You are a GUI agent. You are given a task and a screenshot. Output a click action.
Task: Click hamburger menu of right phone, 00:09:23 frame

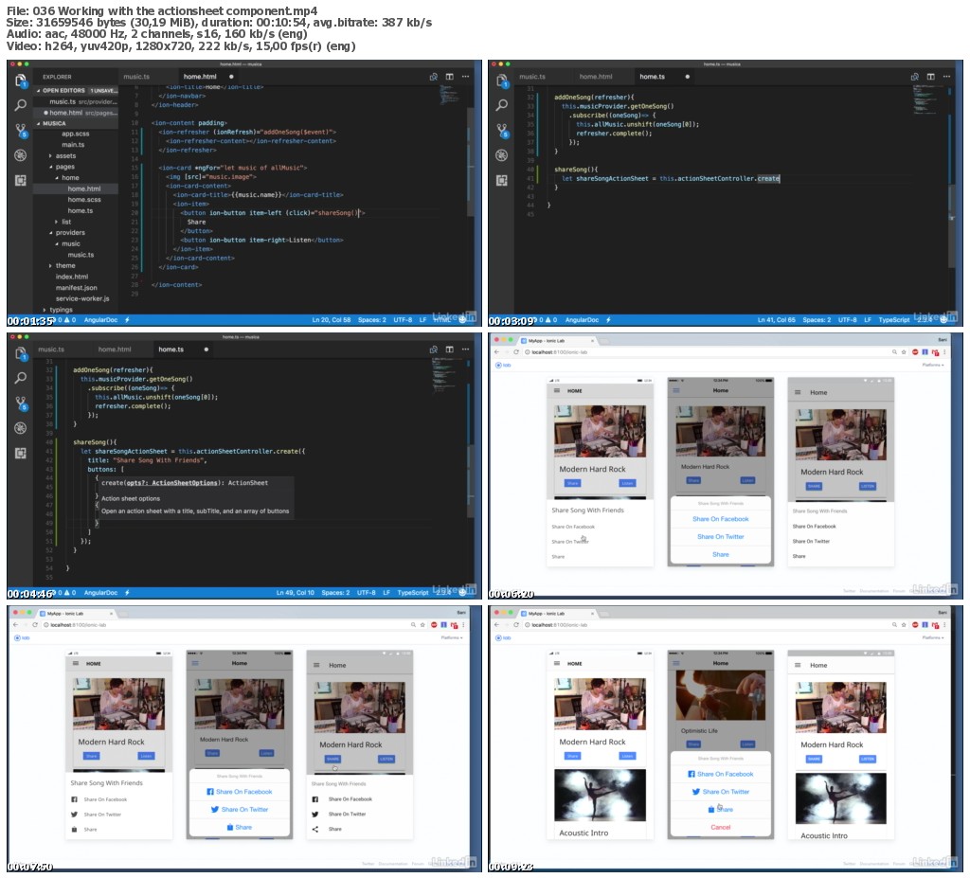(798, 665)
